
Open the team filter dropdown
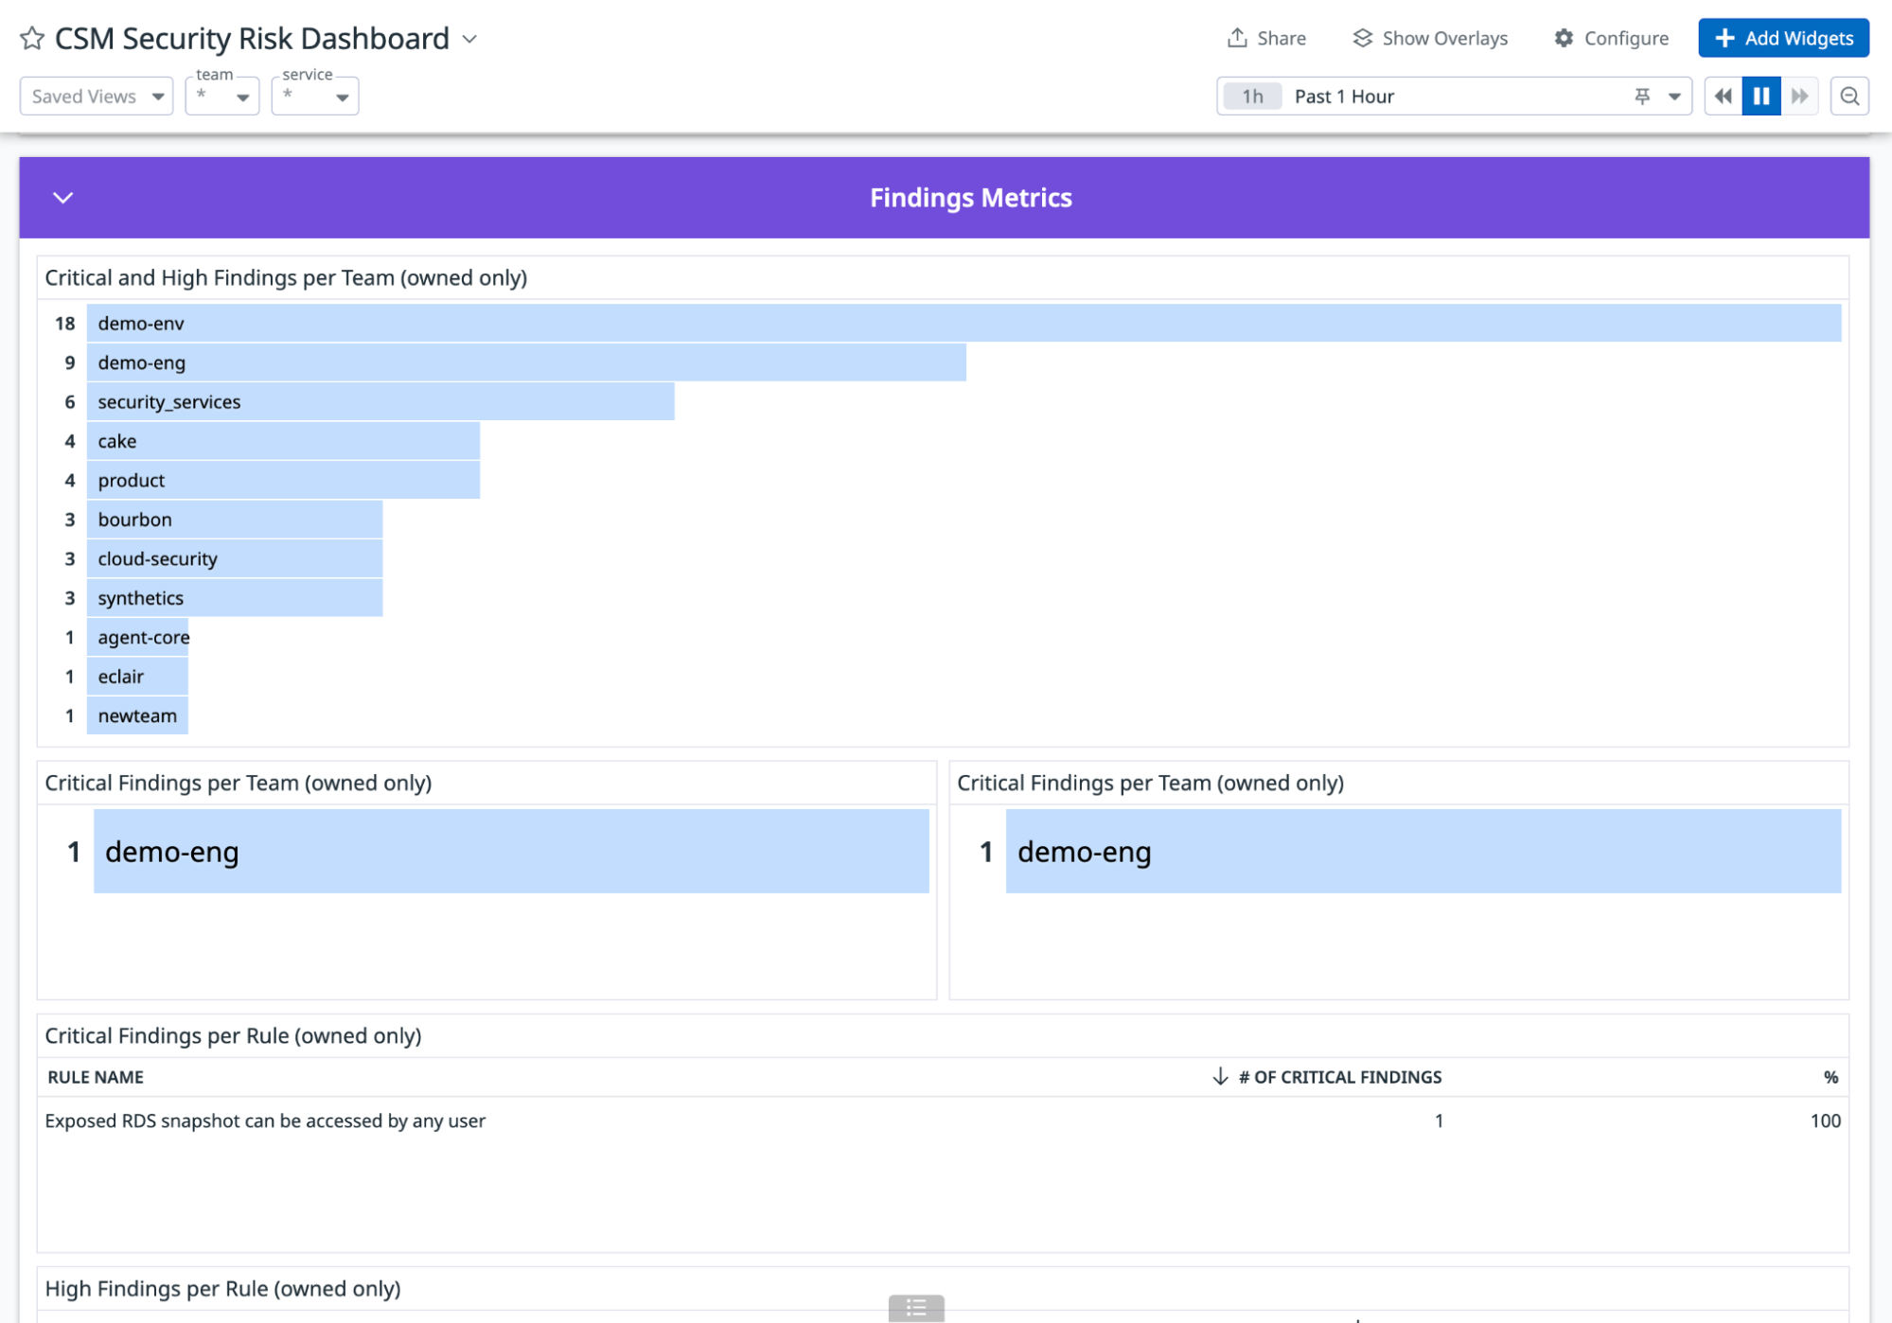tap(221, 96)
